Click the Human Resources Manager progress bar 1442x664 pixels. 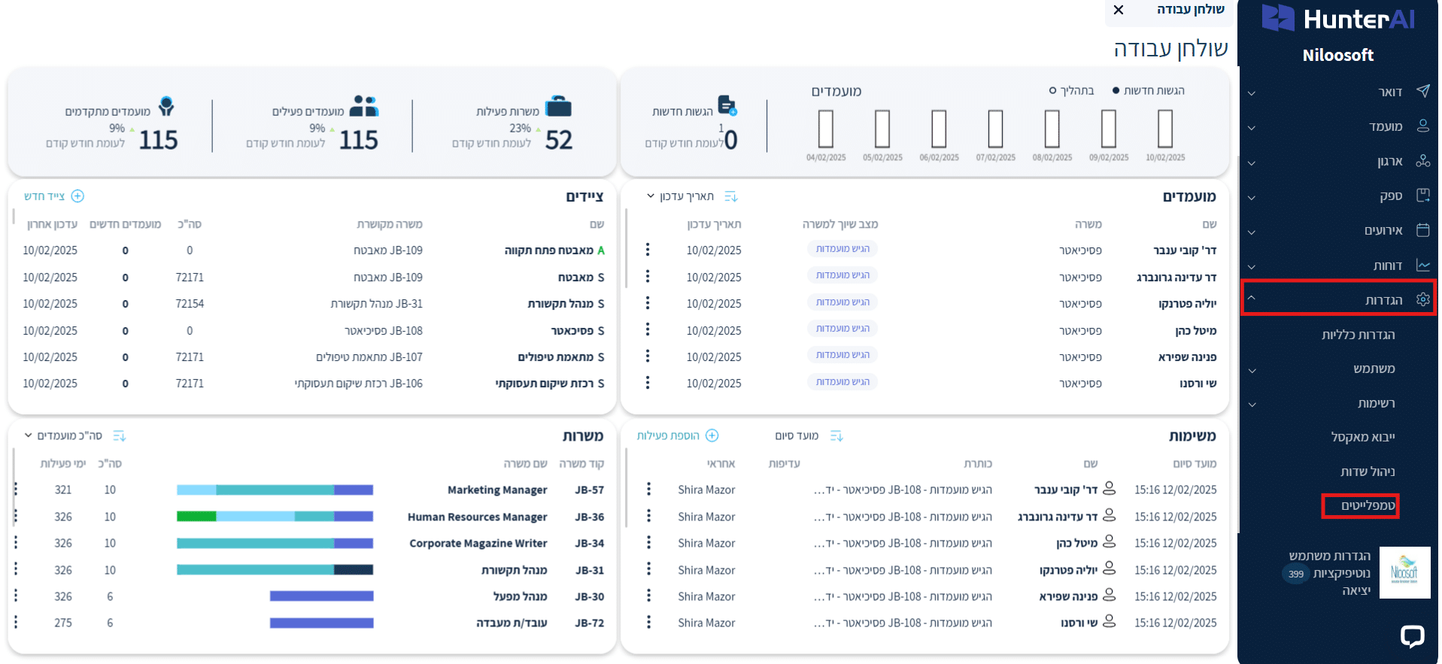click(x=275, y=517)
